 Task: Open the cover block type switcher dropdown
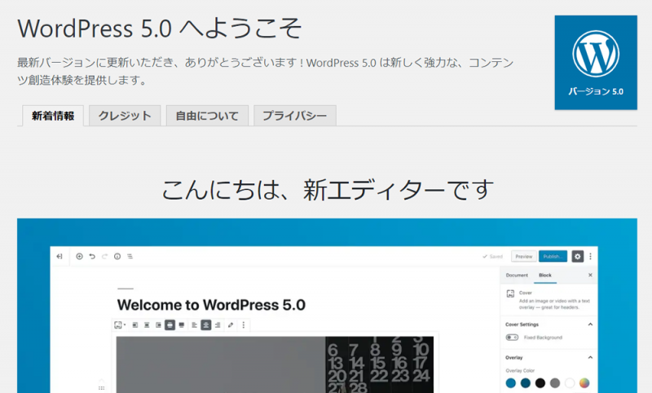120,325
